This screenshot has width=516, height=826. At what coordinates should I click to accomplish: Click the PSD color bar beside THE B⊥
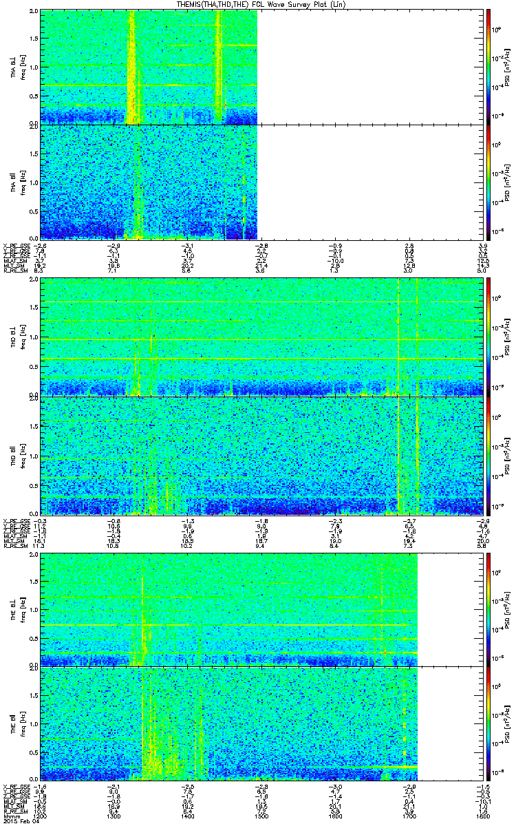click(488, 609)
